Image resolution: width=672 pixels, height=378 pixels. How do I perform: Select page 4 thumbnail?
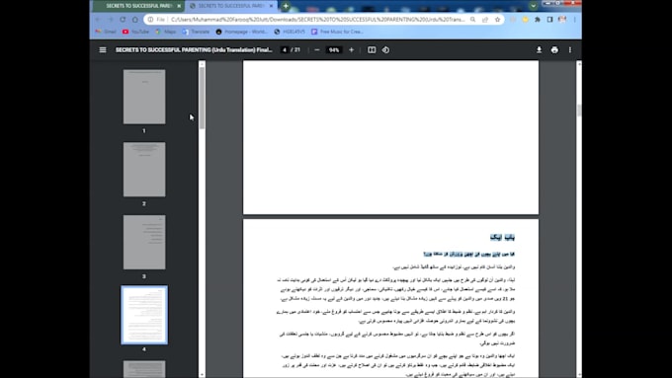(144, 315)
